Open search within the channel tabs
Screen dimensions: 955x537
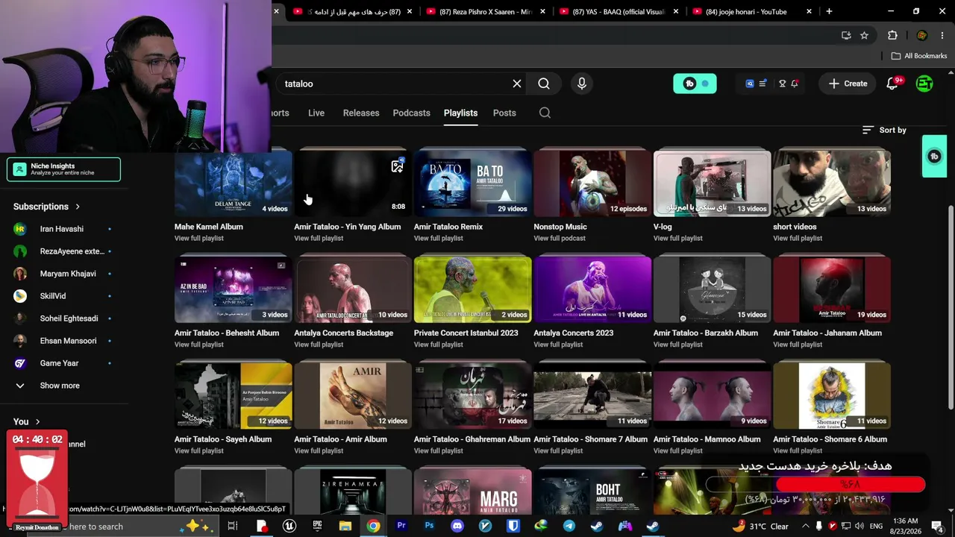coord(545,113)
